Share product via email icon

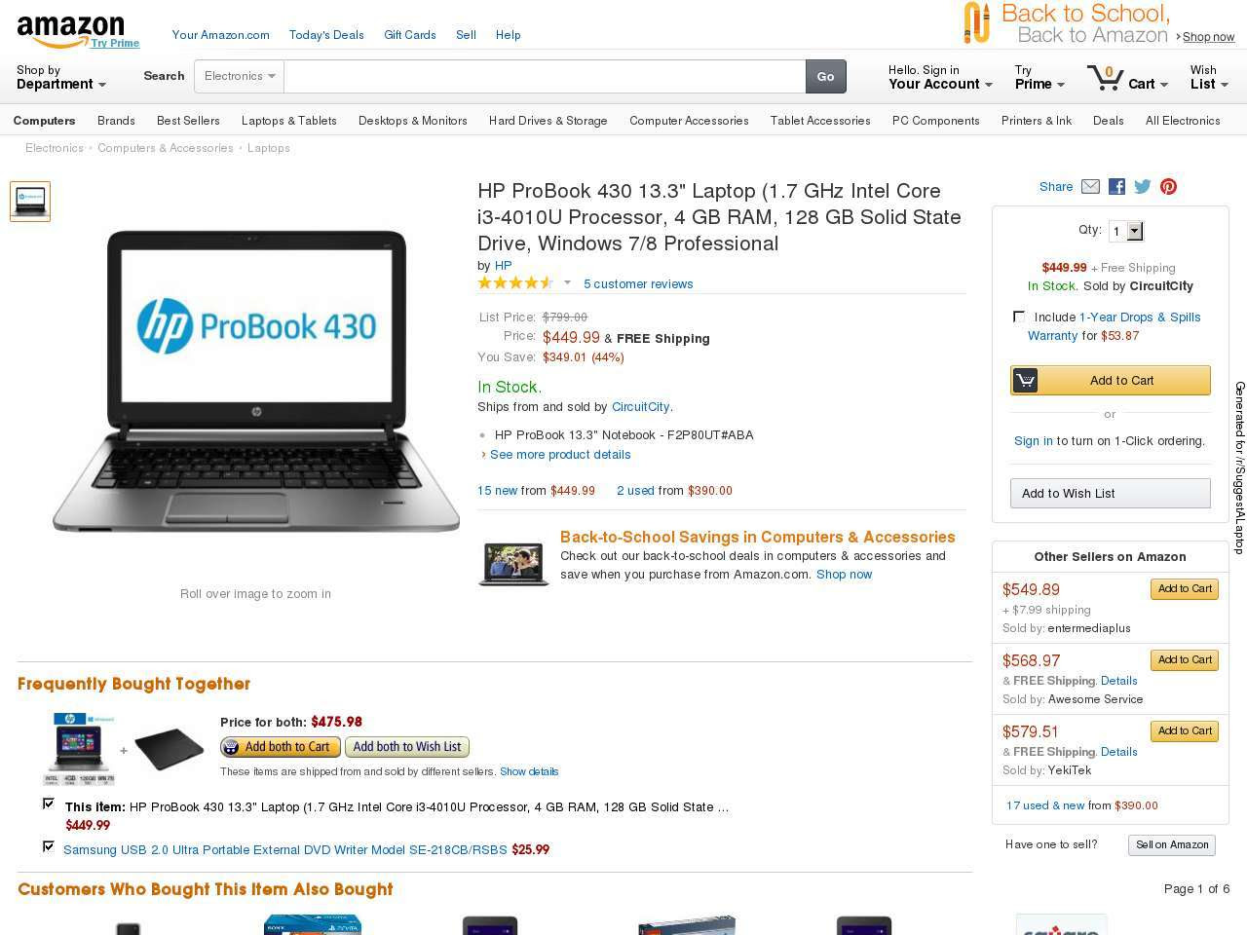tap(1090, 187)
